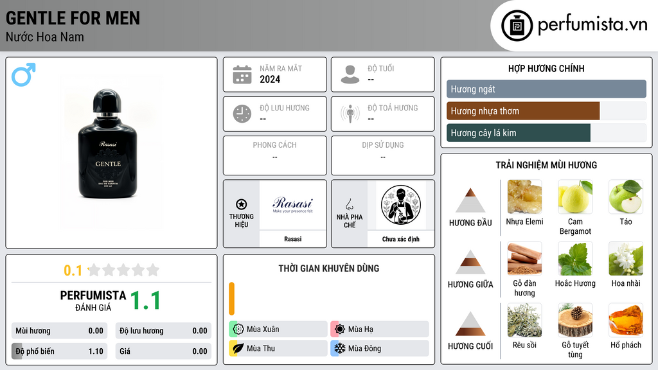The image size is (658, 370).
Task: Click the Giá 0.00 score field
Action: tap(163, 351)
